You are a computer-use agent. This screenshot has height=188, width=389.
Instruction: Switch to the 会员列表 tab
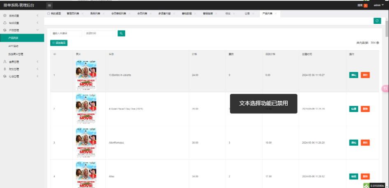pos(142,14)
